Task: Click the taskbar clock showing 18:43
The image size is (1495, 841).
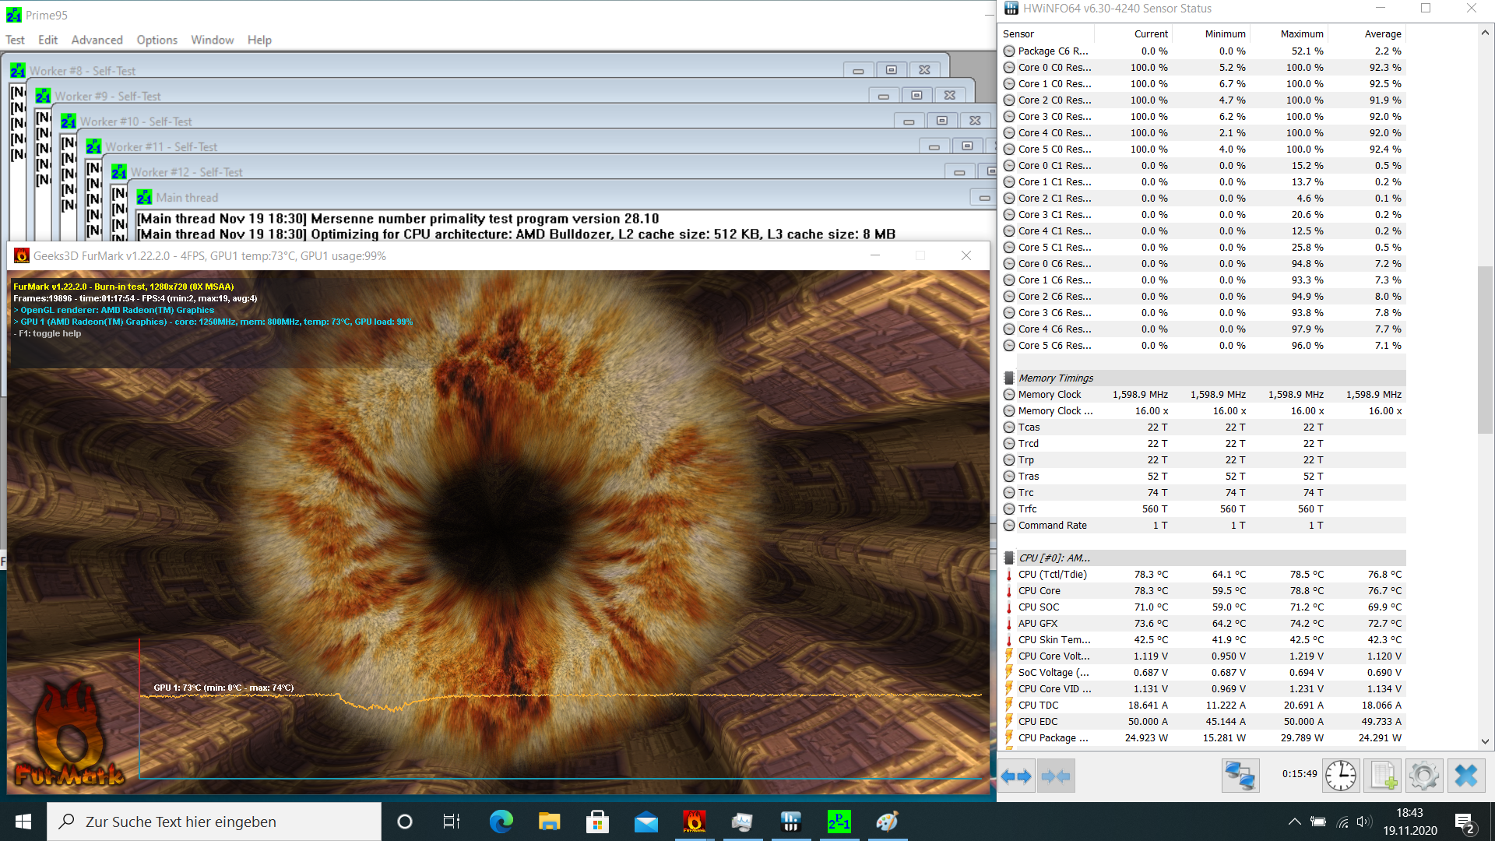Action: click(x=1410, y=822)
